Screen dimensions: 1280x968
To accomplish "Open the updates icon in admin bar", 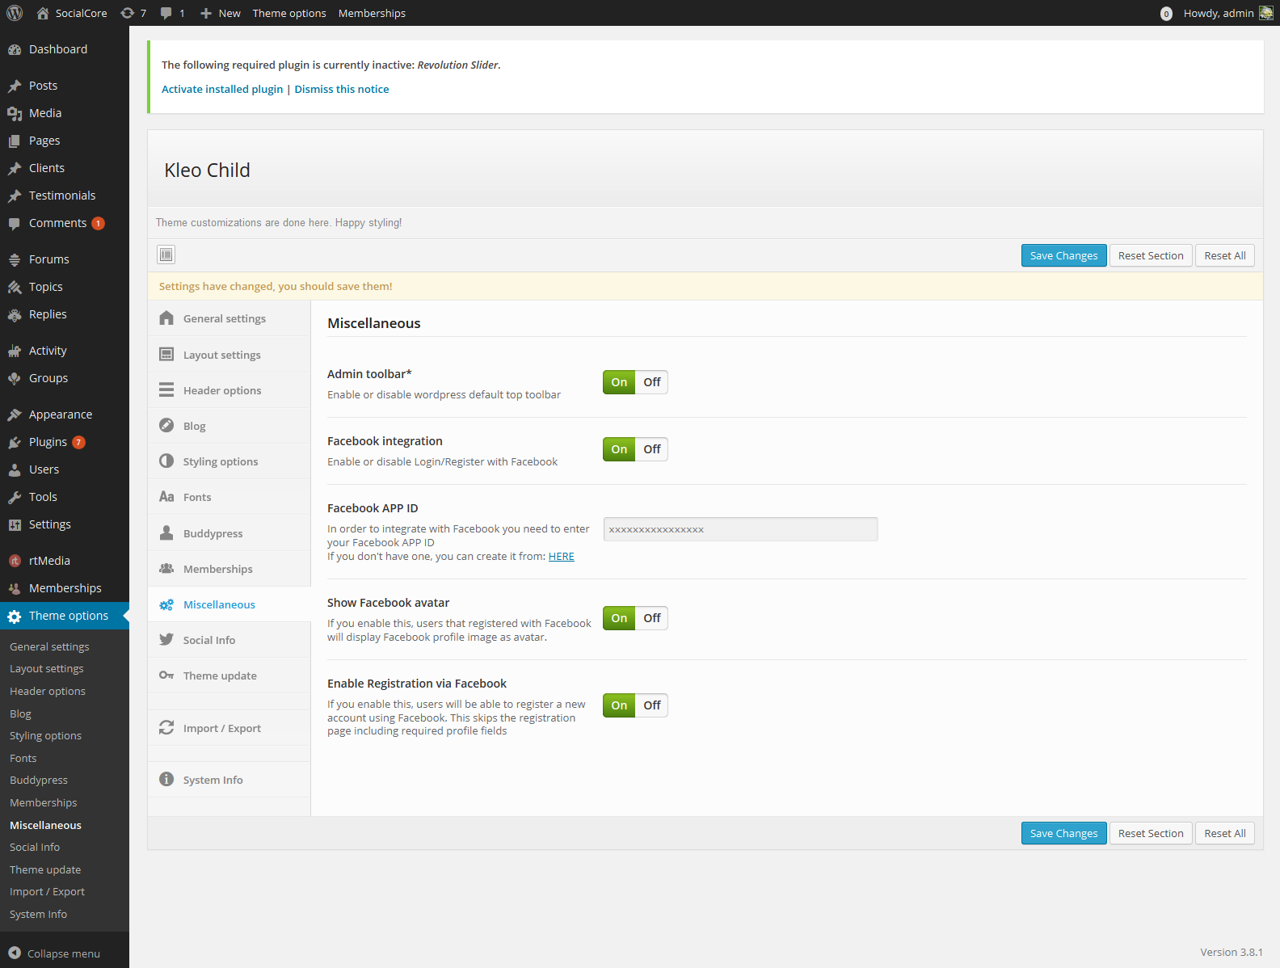I will click(128, 13).
